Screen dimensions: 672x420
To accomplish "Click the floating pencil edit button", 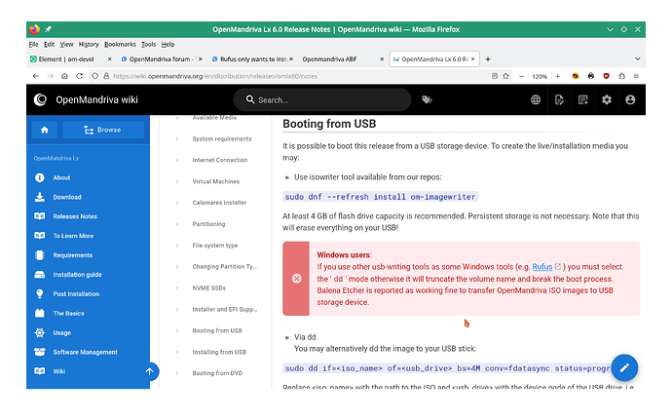I will coord(624,367).
